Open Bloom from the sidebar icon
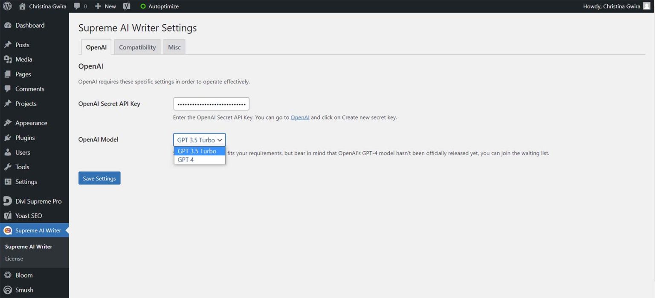 8,275
